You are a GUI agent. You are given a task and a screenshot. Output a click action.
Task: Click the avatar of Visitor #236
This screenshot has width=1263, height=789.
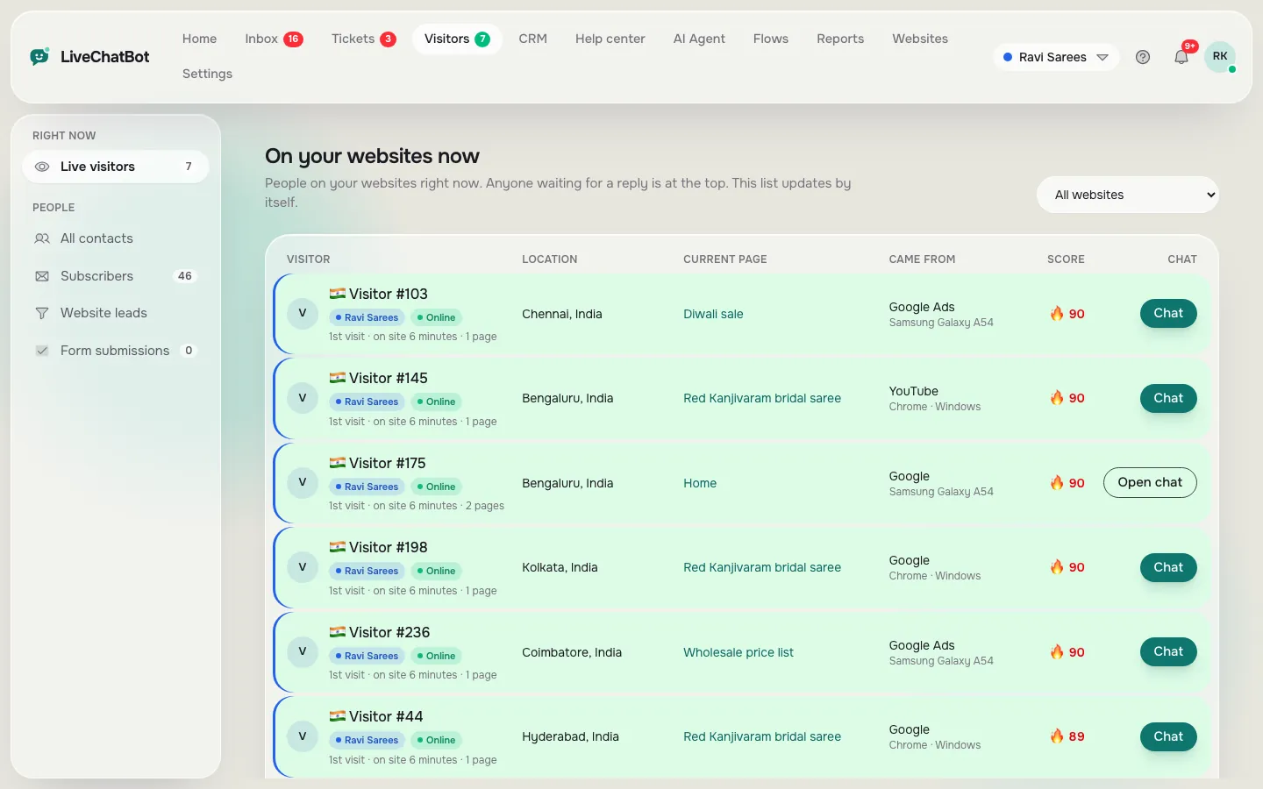click(303, 652)
